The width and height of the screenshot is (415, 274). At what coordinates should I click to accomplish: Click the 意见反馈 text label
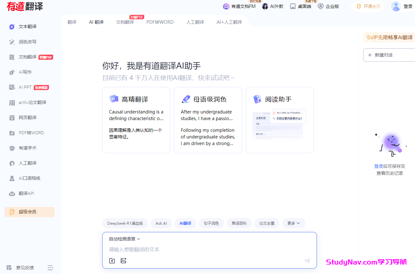(x=25, y=268)
